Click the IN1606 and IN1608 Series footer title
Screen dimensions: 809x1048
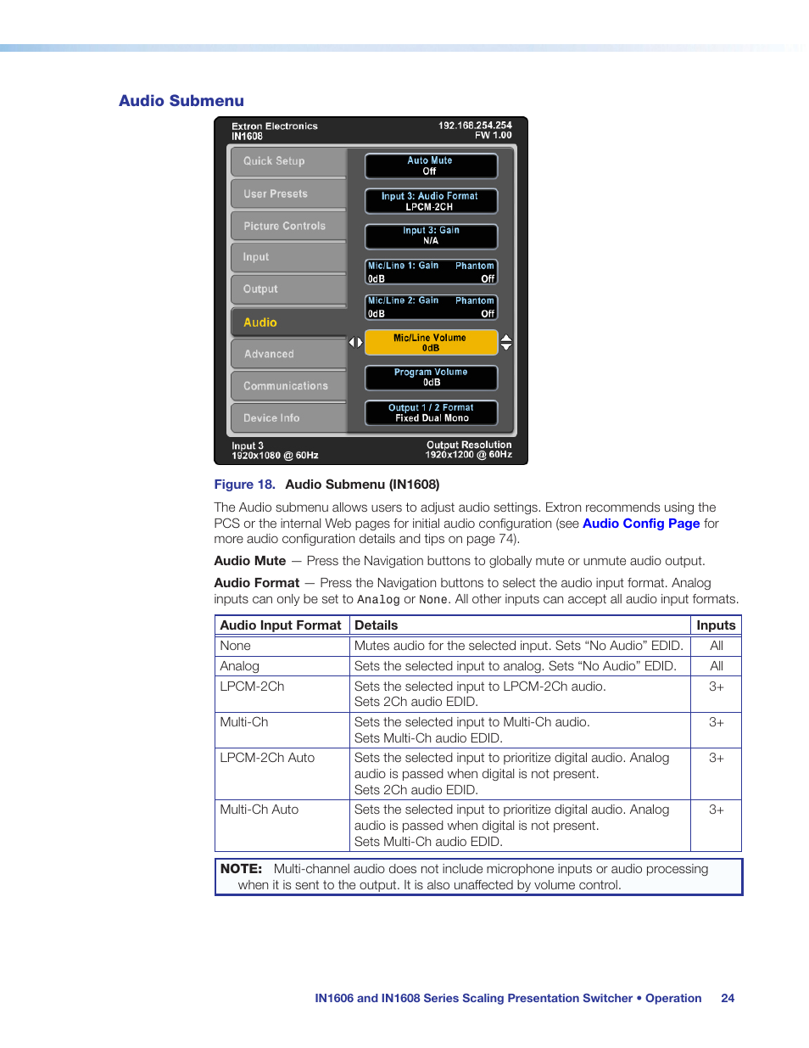click(x=508, y=999)
